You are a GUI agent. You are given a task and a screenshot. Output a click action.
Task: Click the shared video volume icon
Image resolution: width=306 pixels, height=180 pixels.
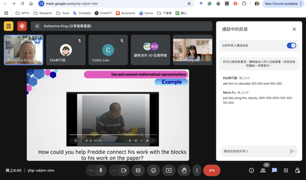tap(130, 141)
